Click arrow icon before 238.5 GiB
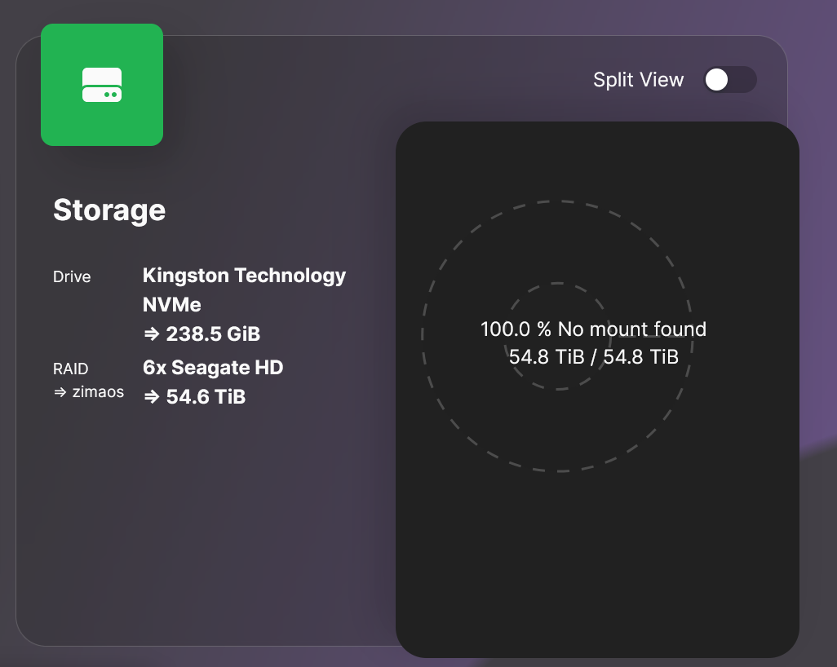Viewport: 837px width, 667px height. coord(151,334)
